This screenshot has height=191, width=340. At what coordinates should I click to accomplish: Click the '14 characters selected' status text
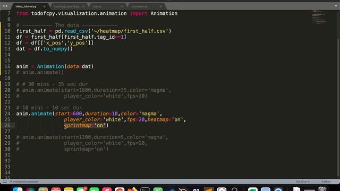coord(23,181)
